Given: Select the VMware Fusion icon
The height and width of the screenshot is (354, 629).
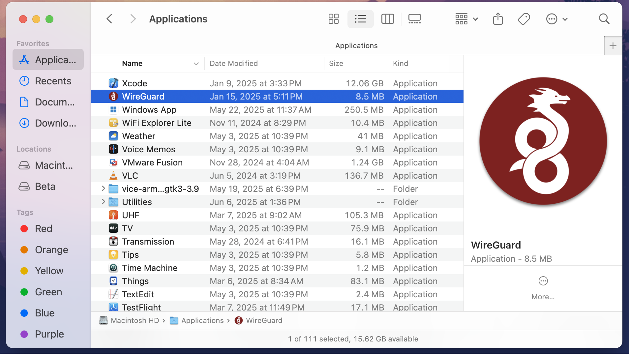Looking at the screenshot, I should pos(113,162).
